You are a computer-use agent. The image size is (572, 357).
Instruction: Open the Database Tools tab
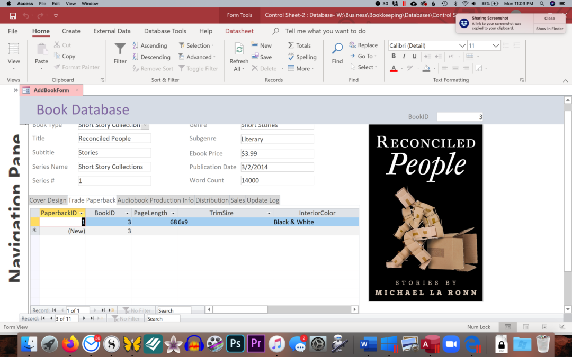point(165,31)
